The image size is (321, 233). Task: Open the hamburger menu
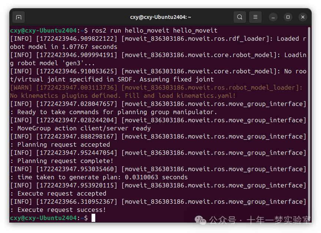pyautogui.click(x=255, y=17)
